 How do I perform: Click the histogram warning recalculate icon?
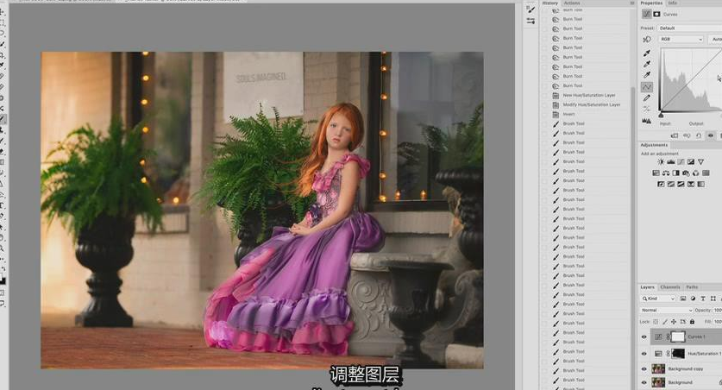(x=647, y=121)
